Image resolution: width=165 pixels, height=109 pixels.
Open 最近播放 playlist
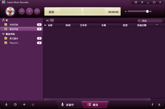[21, 39]
